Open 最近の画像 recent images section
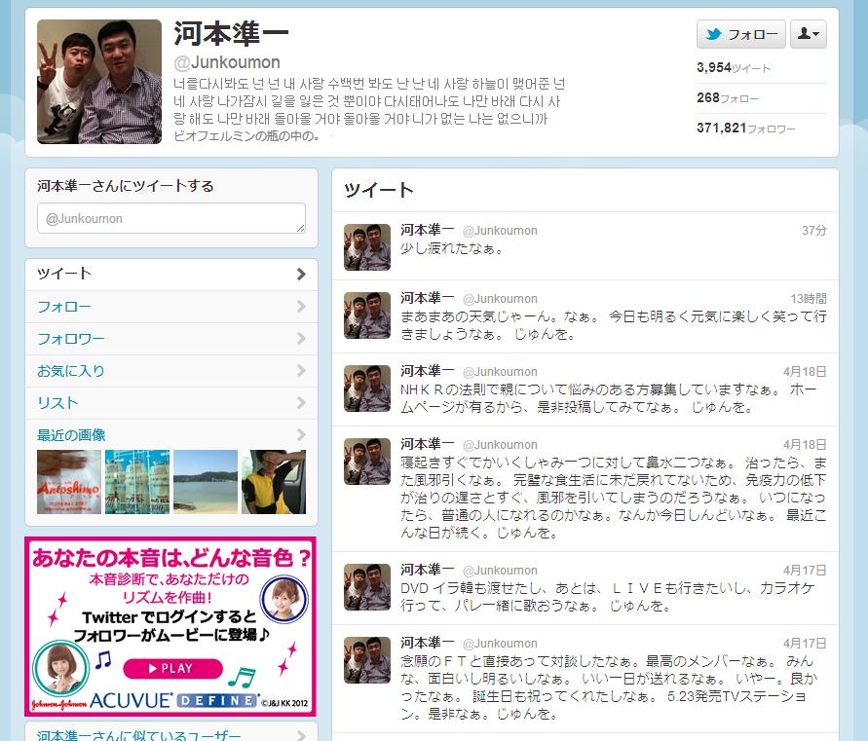Screen dimensions: 868x741 [171, 435]
